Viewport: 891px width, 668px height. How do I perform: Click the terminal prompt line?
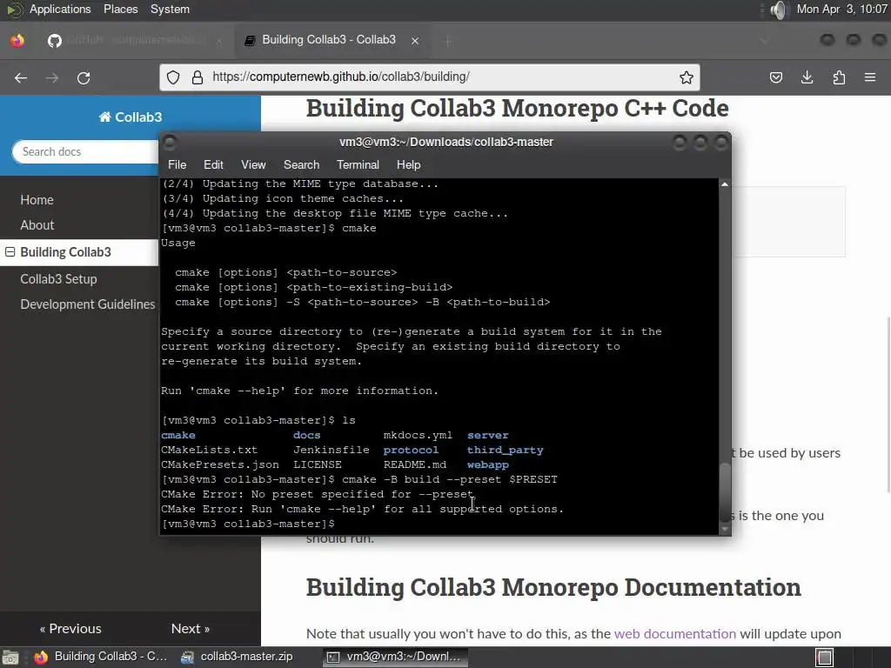248,524
